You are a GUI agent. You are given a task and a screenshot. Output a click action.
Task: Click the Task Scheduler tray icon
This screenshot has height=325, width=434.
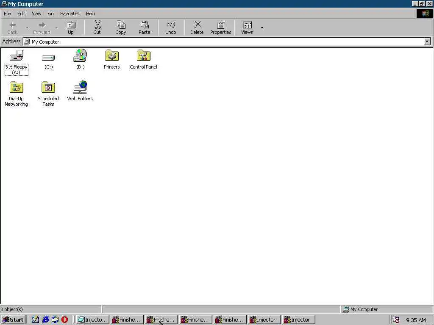[x=396, y=320]
